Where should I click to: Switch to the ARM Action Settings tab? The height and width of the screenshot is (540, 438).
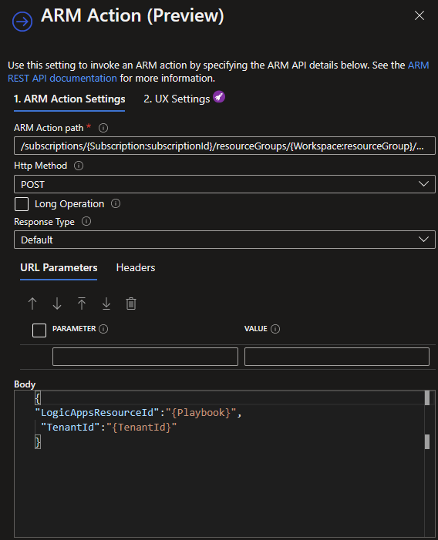coord(69,99)
